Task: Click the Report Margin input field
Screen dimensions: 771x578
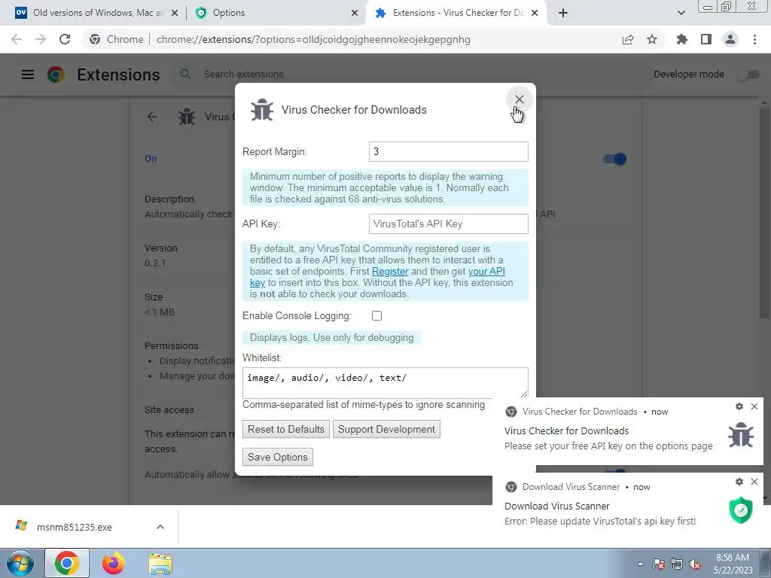Action: coord(449,151)
